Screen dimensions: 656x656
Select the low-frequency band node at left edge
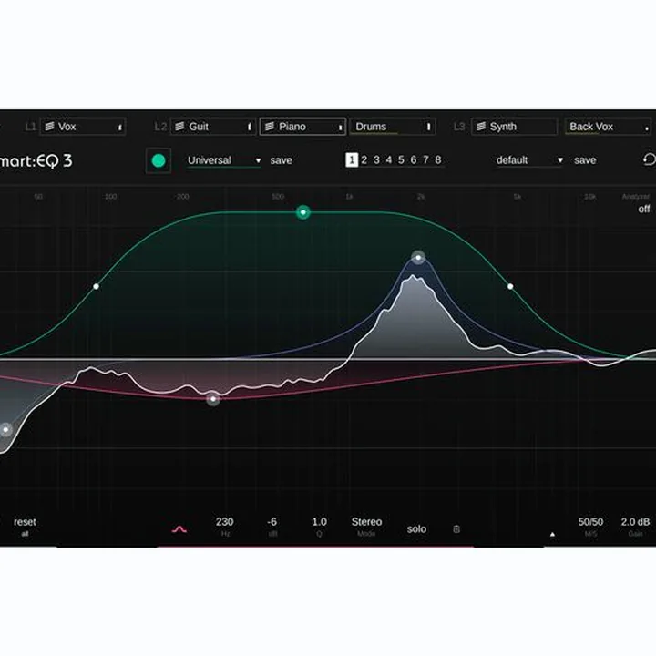(x=5, y=429)
